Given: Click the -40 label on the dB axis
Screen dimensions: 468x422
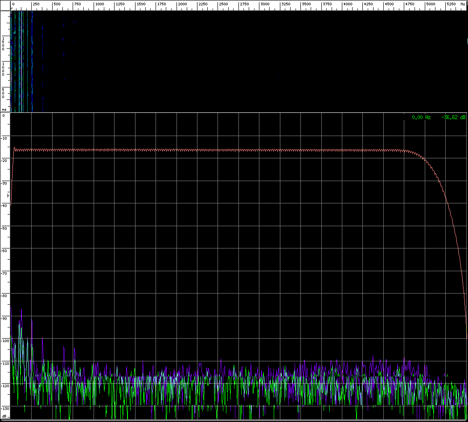Looking at the screenshot, I should point(4,206).
